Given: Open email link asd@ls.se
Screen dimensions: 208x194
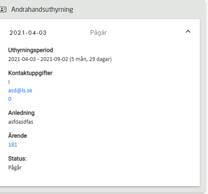Looking at the screenshot, I should click(x=20, y=91).
